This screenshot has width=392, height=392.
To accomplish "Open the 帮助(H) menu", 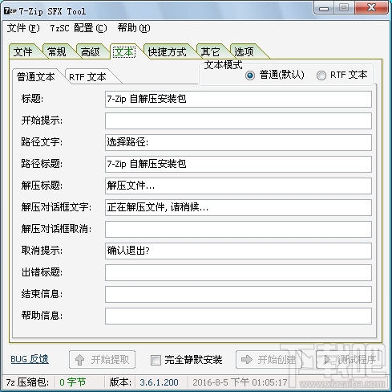I will coord(134,28).
